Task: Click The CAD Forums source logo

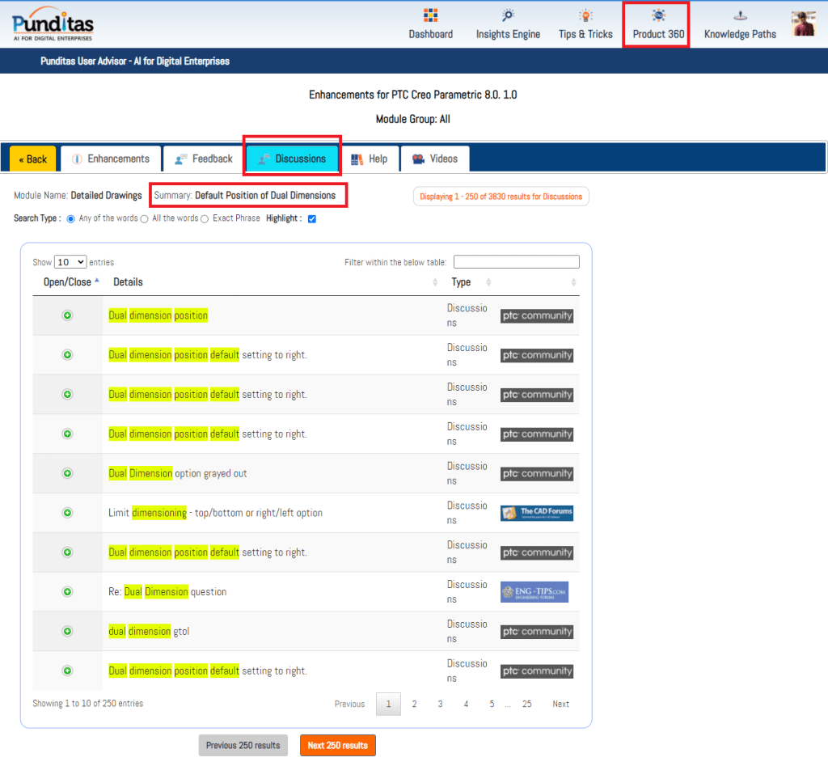Action: coord(536,513)
